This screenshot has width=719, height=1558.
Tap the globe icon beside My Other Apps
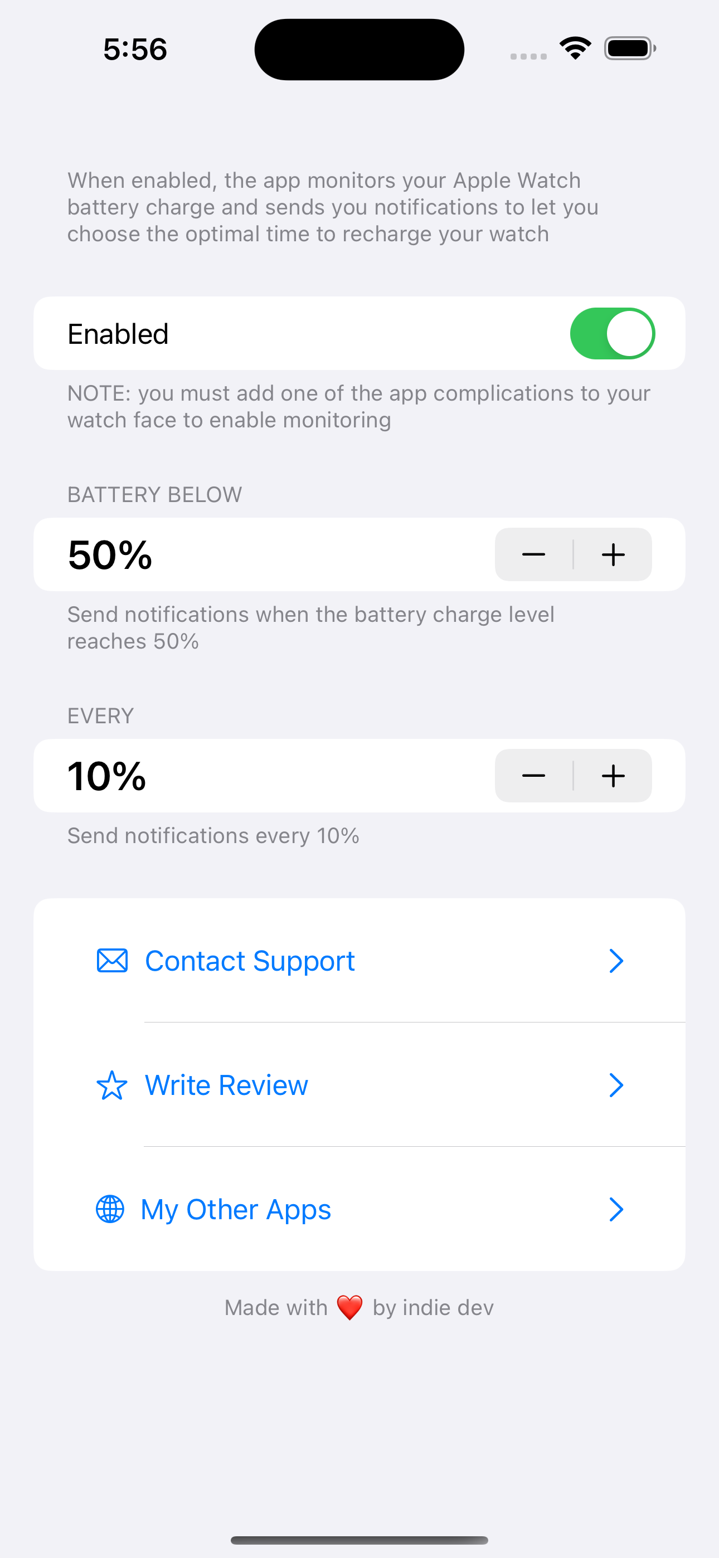tap(110, 1209)
